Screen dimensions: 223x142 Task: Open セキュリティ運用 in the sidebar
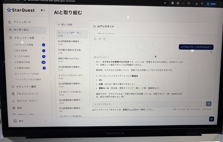pyautogui.click(x=26, y=87)
